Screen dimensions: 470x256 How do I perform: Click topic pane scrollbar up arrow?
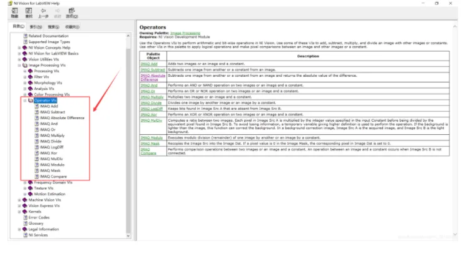(455, 27)
